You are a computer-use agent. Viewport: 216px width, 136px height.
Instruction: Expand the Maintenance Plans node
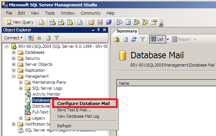(x=21, y=82)
